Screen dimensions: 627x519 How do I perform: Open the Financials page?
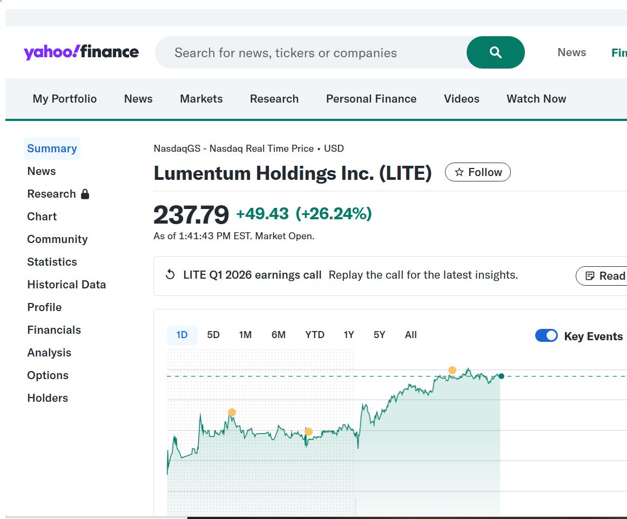pyautogui.click(x=54, y=330)
